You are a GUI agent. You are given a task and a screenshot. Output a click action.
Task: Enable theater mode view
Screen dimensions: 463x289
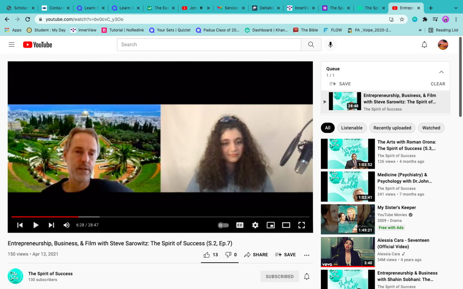coord(286,225)
